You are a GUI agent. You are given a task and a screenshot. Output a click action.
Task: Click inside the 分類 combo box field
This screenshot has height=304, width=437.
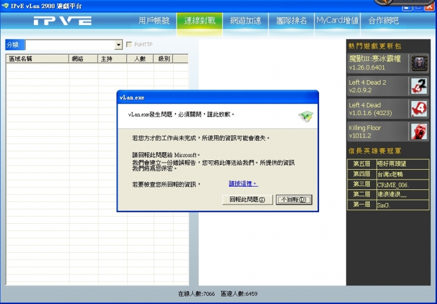(x=70, y=45)
